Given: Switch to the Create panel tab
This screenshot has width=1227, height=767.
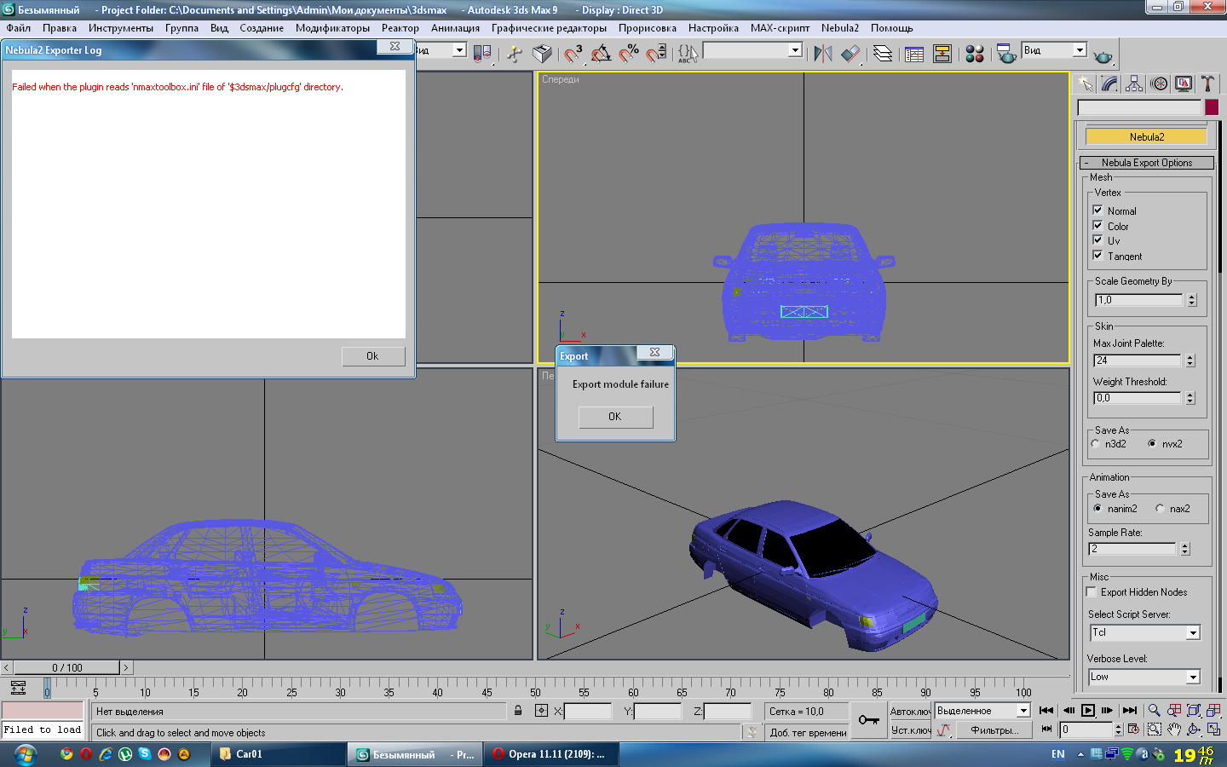Looking at the screenshot, I should tap(1085, 84).
